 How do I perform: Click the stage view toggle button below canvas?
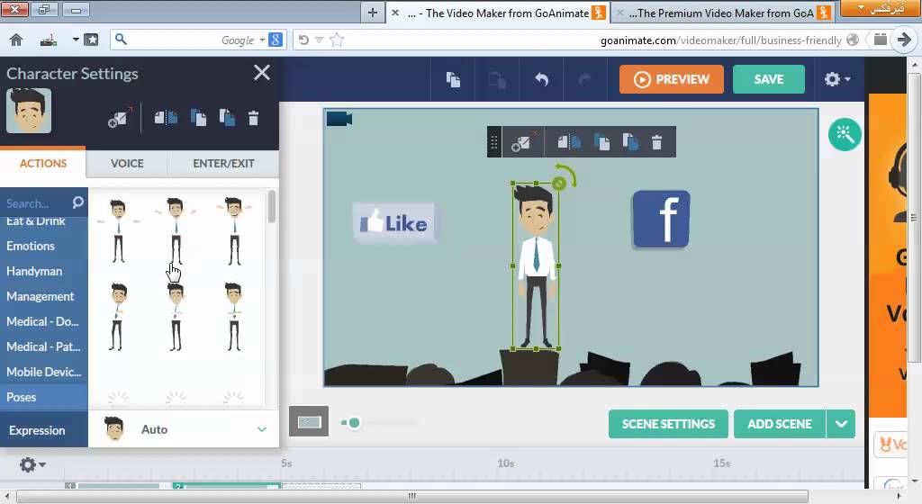coord(309,421)
